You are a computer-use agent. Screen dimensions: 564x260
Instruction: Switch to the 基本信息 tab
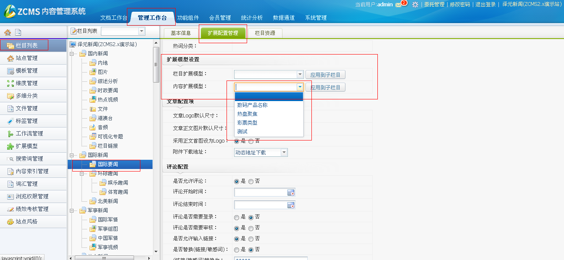coord(181,33)
